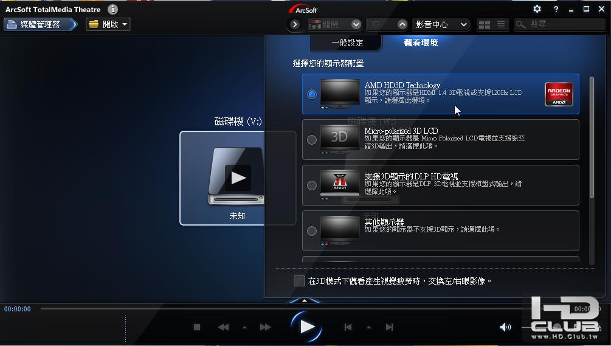Click the DLP 3D Ready monitor image
The height and width of the screenshot is (346, 611).
(340, 185)
